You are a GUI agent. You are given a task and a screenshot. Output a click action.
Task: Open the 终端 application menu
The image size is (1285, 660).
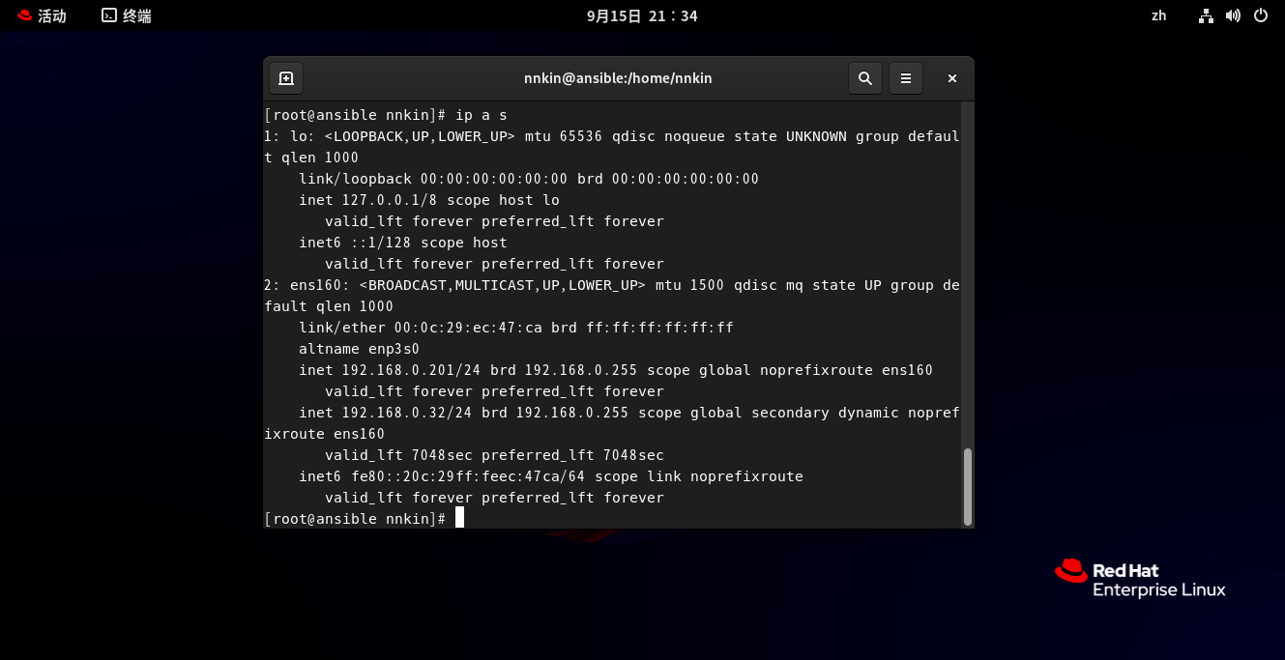pyautogui.click(x=127, y=15)
